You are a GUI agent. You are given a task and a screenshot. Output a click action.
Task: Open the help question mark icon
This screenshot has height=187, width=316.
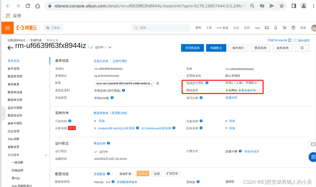coord(293,28)
